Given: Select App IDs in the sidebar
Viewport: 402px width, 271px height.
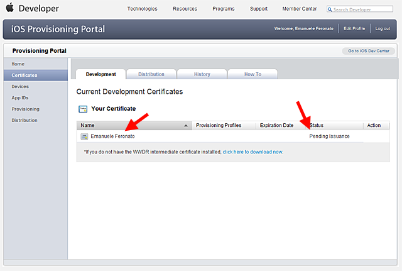Looking at the screenshot, I should click(x=20, y=97).
